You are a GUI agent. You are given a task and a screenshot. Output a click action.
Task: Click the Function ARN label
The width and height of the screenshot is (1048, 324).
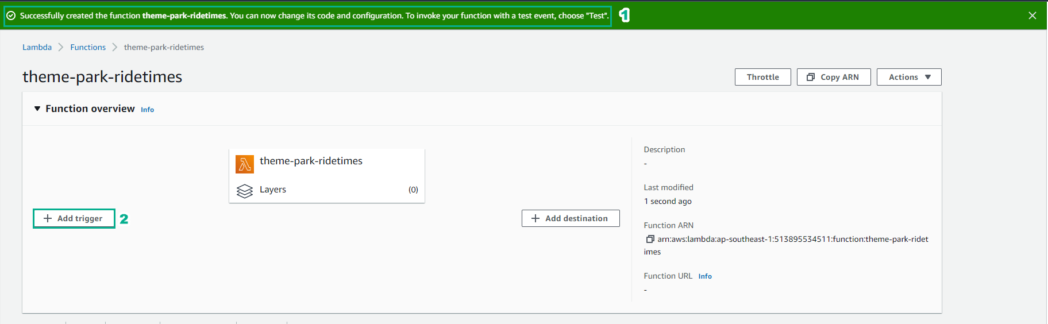(669, 225)
